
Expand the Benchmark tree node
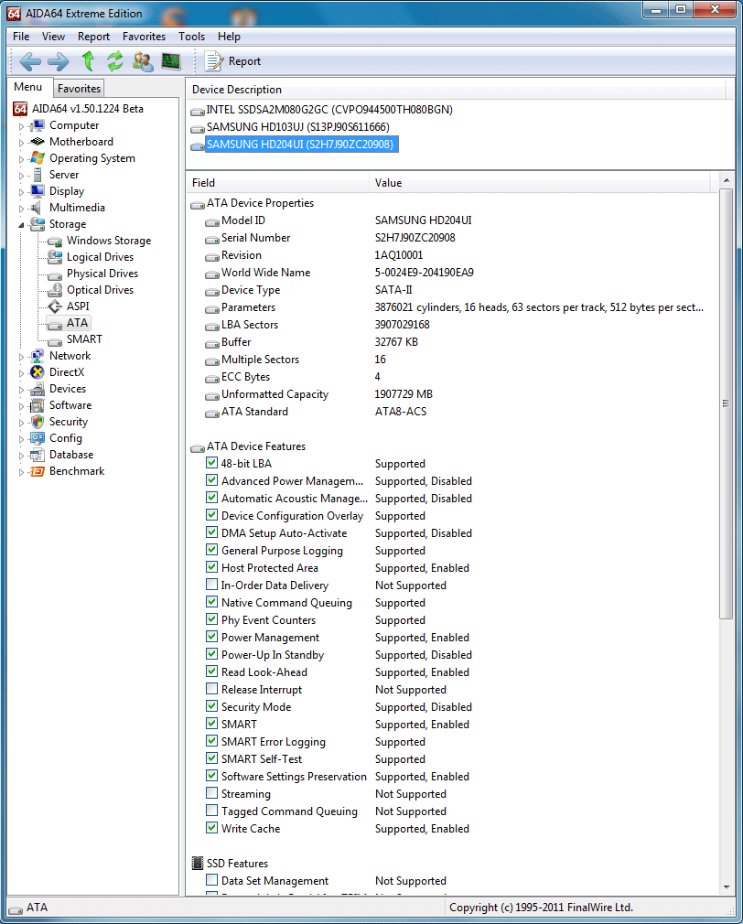click(x=21, y=472)
